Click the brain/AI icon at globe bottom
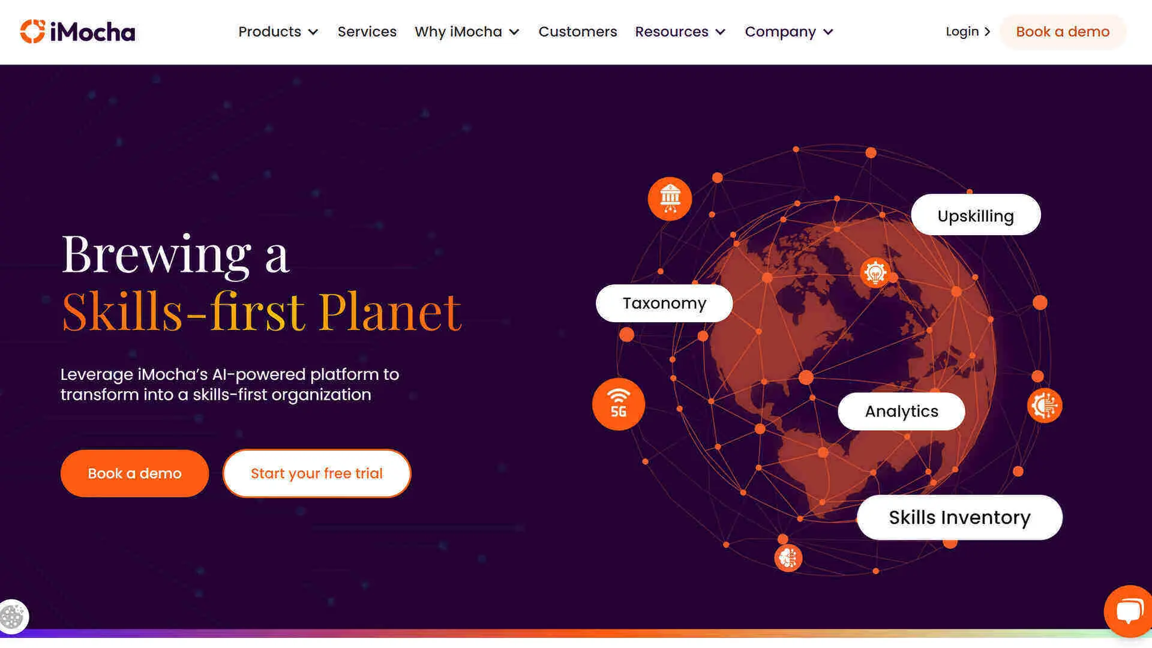The height and width of the screenshot is (648, 1152). (x=788, y=558)
